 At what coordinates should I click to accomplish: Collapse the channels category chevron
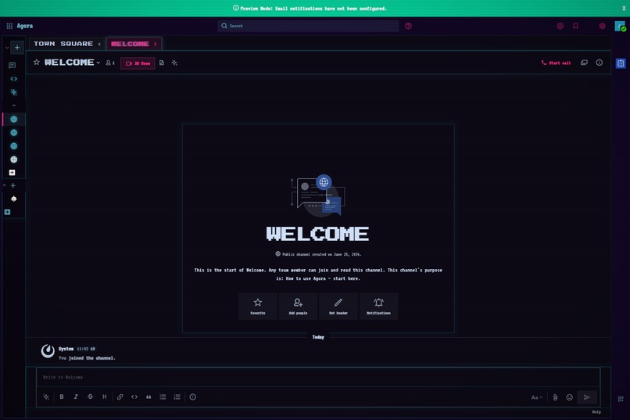(x=13, y=106)
